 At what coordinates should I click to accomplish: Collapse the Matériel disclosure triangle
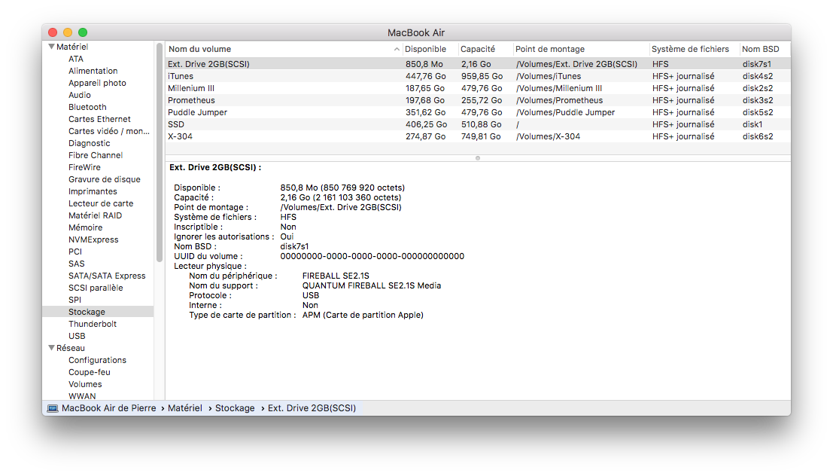[51, 47]
